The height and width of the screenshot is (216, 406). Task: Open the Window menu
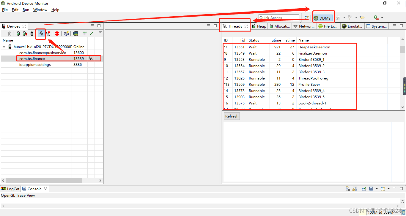(x=40, y=9)
